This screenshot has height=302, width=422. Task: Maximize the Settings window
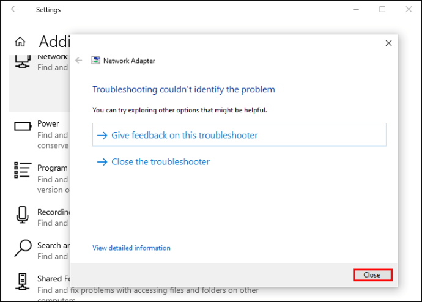382,10
